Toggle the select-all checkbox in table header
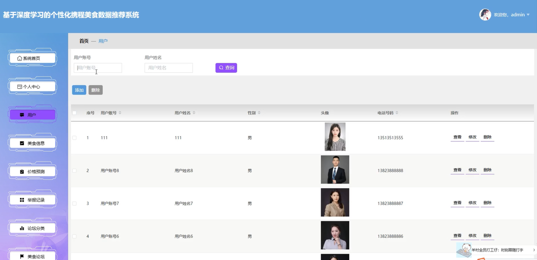 tap(74, 113)
